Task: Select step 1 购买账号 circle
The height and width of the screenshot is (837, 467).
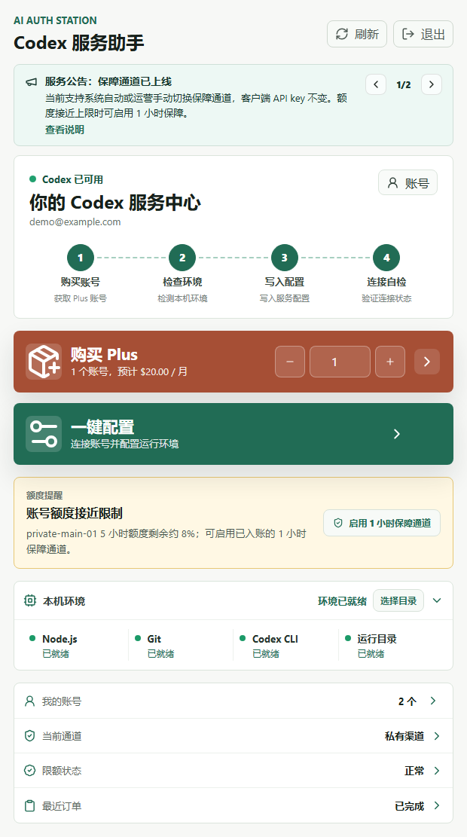Action: coord(80,258)
